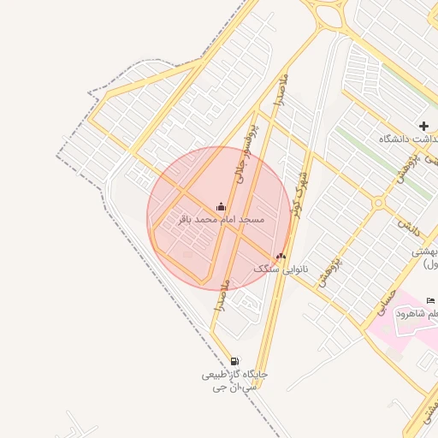Click the small roundabout on پژوهش street
The image size is (438, 438).
pos(378,203)
